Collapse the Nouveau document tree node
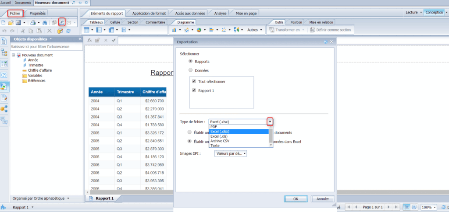This screenshot has width=449, height=212. [14, 55]
